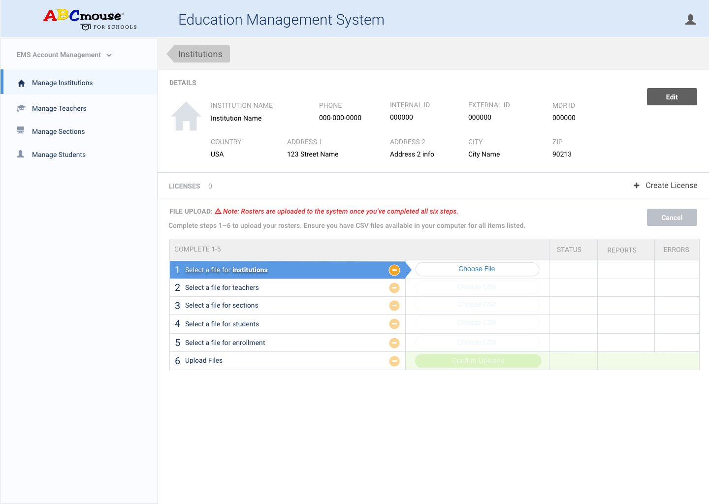This screenshot has width=709, height=504.
Task: Open Manage Students in sidebar
Action: coord(59,155)
